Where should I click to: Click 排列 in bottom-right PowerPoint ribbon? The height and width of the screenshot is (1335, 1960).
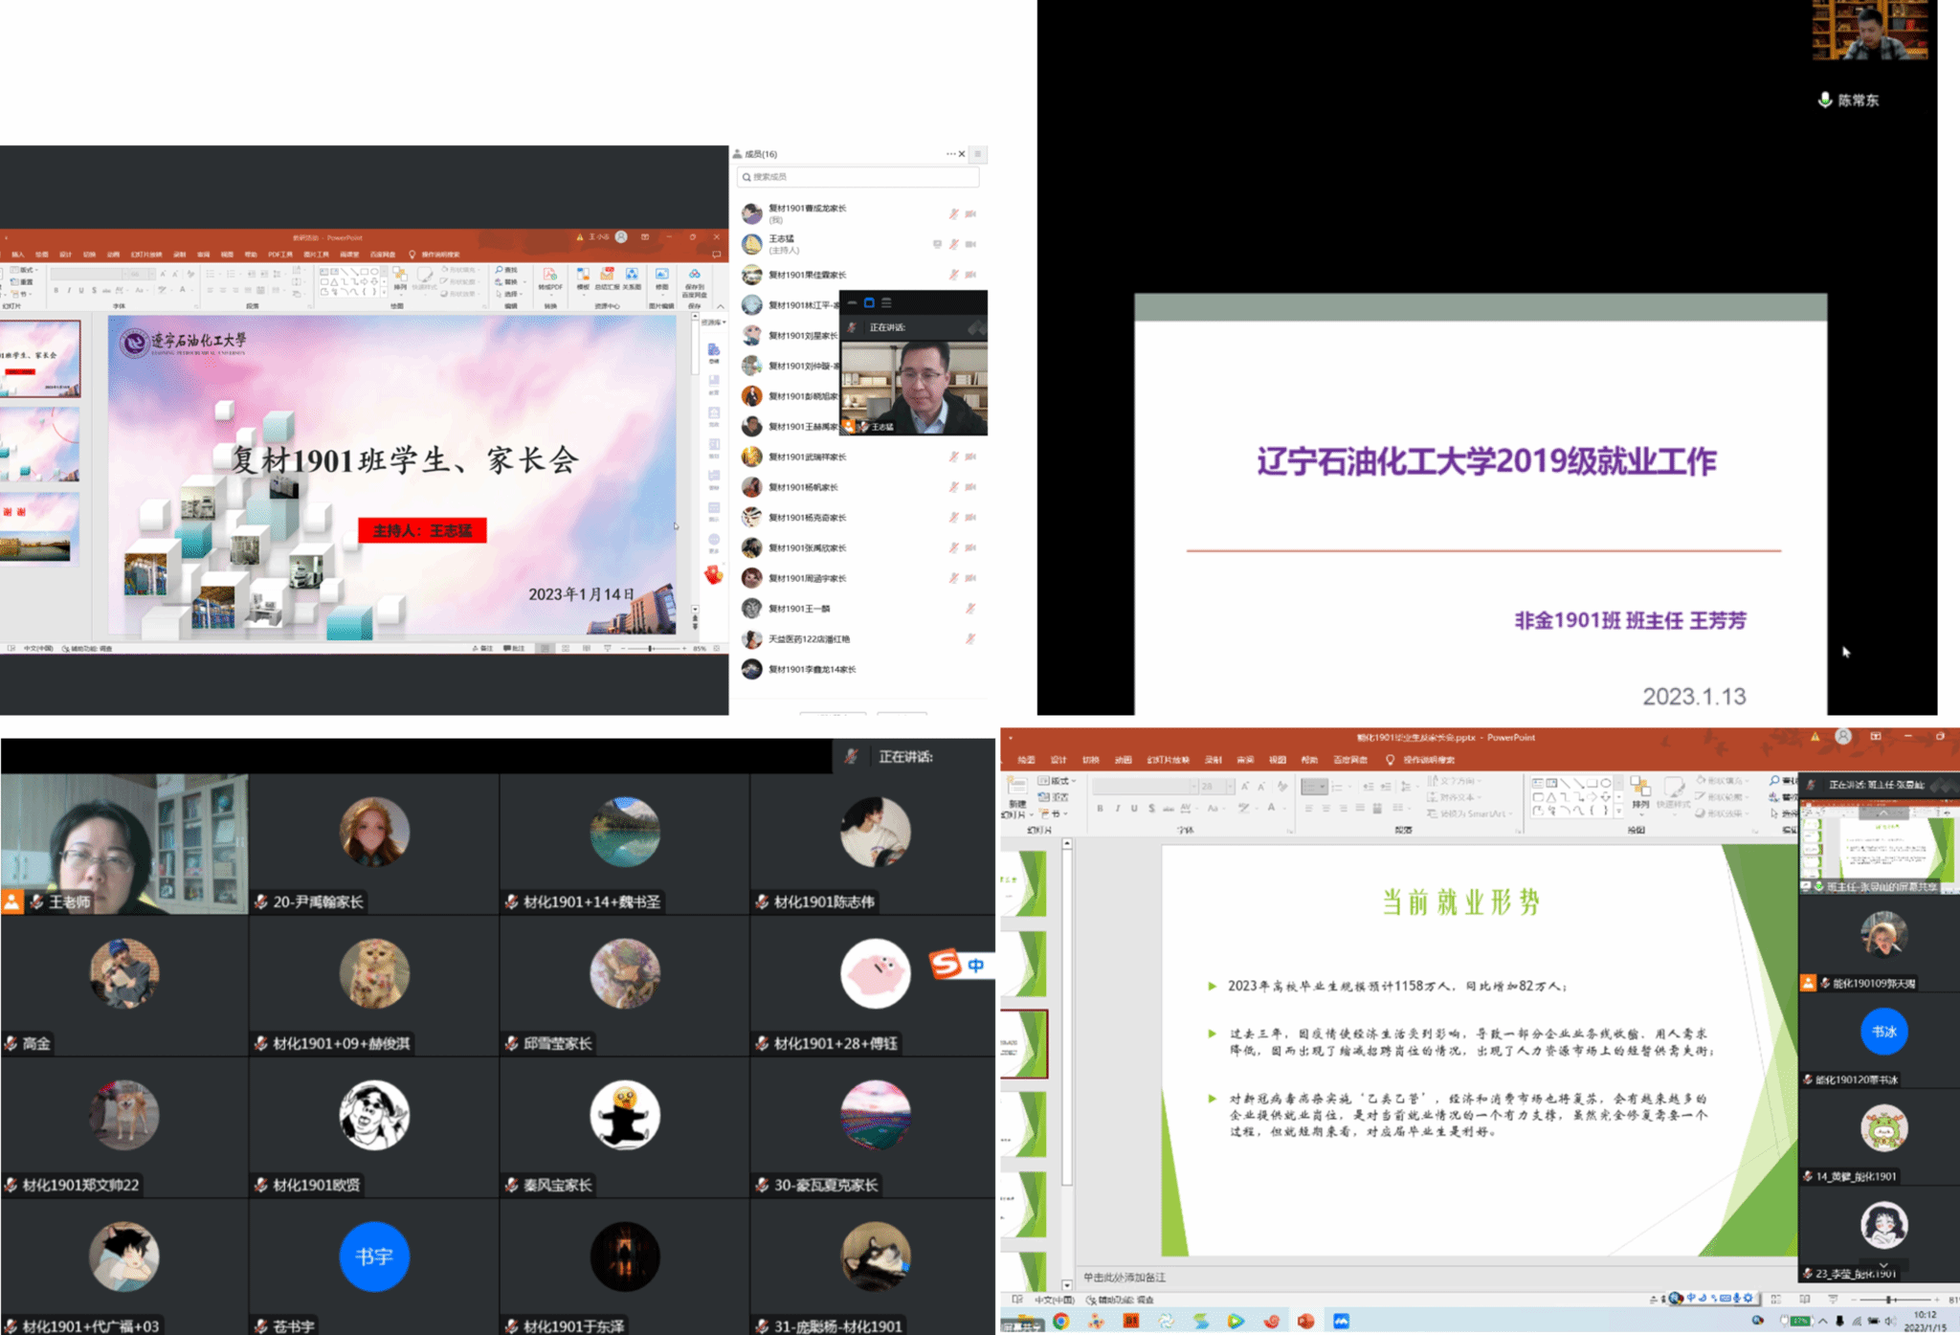pos(1640,793)
